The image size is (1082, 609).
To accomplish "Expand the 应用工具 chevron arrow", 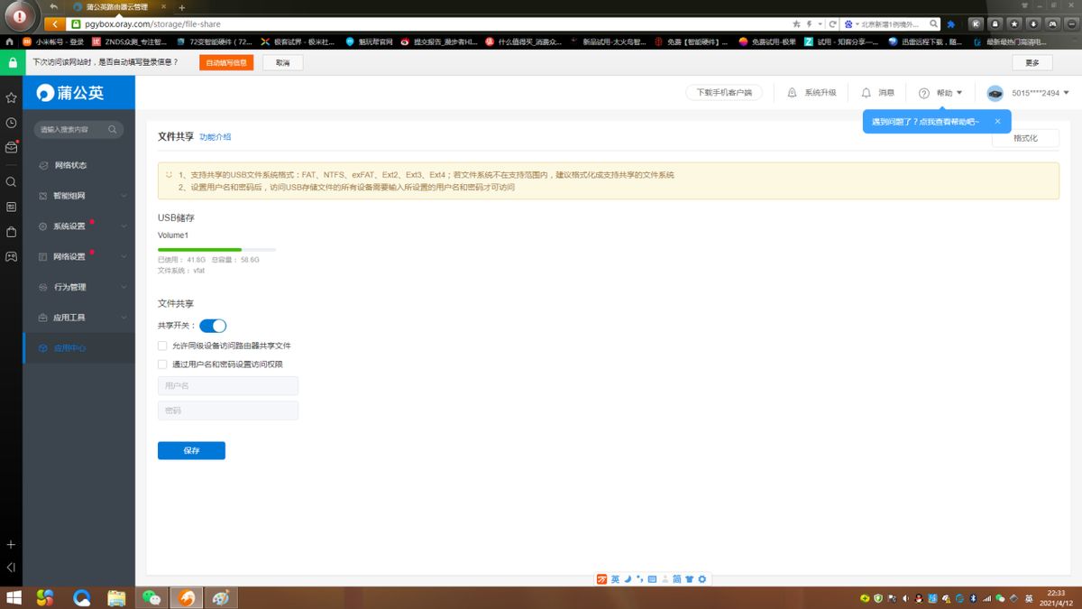I will tap(124, 318).
